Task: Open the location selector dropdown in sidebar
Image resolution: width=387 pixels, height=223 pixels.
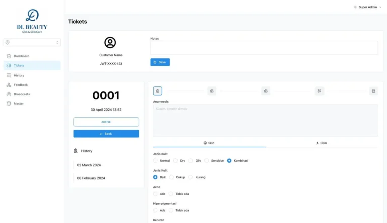Action: click(x=32, y=43)
